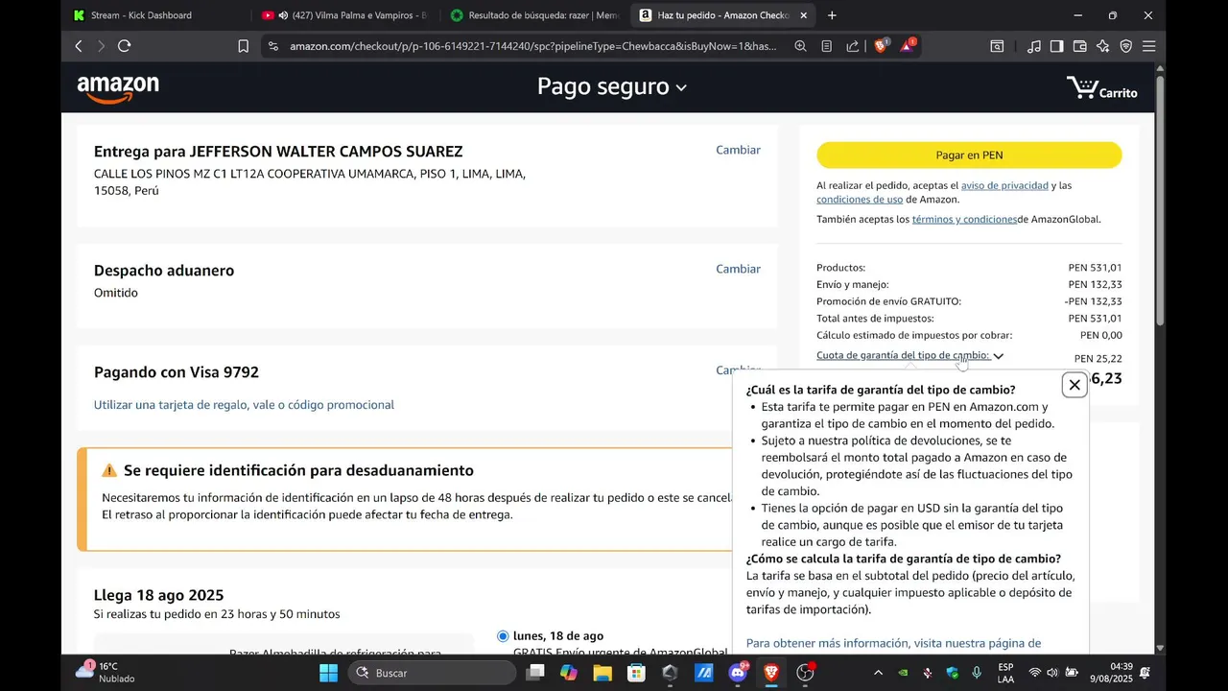The image size is (1228, 691).
Task: Click the Pagando con Visa 9792 heading
Action: pyautogui.click(x=177, y=372)
